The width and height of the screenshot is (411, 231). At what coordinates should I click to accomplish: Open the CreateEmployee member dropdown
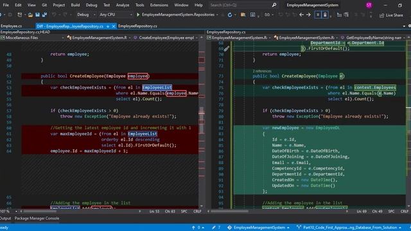pos(166,38)
